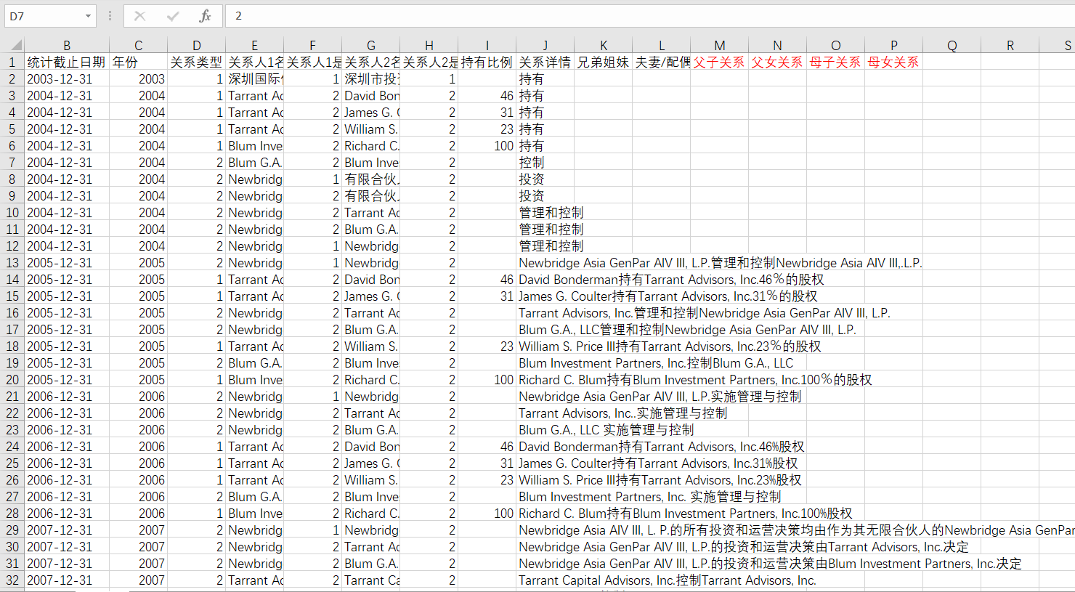Viewport: 1075px width, 592px height.
Task: Click the formula bar input
Action: tap(650, 16)
